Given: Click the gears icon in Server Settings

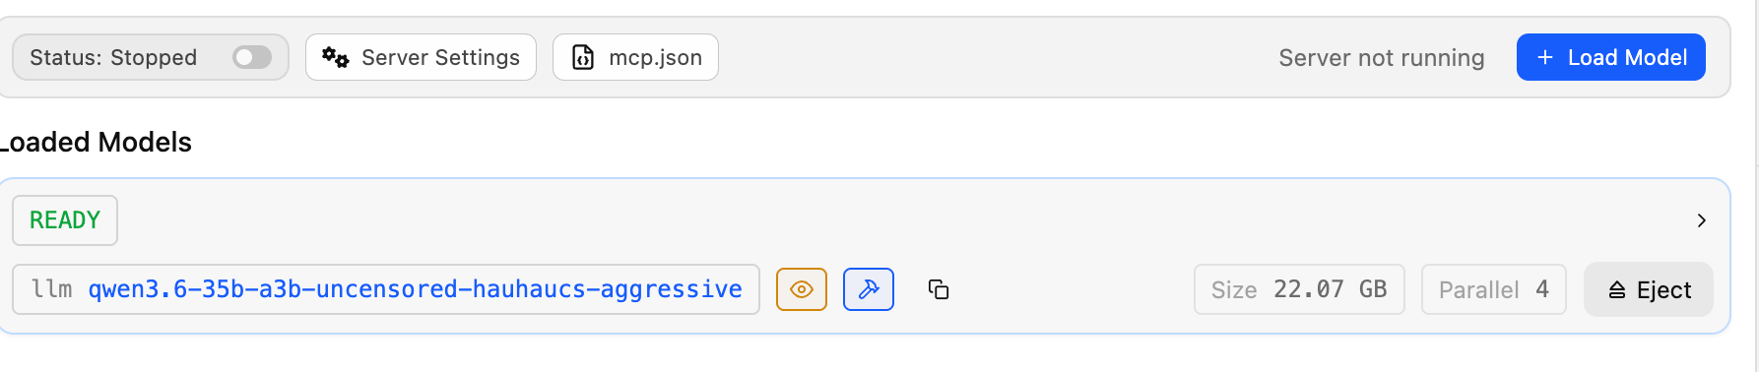Looking at the screenshot, I should (335, 57).
